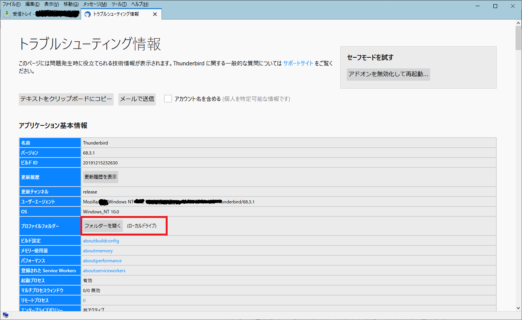Viewport: 522px width, 320px height.
Task: Open the メッセージ(M) menu
Action: coord(95,4)
